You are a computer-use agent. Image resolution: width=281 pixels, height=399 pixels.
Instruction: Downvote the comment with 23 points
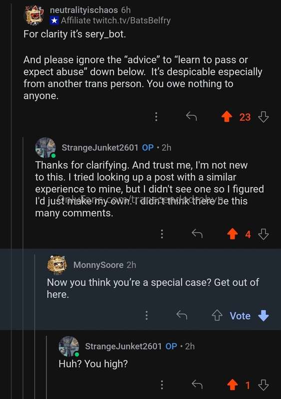tap(264, 117)
